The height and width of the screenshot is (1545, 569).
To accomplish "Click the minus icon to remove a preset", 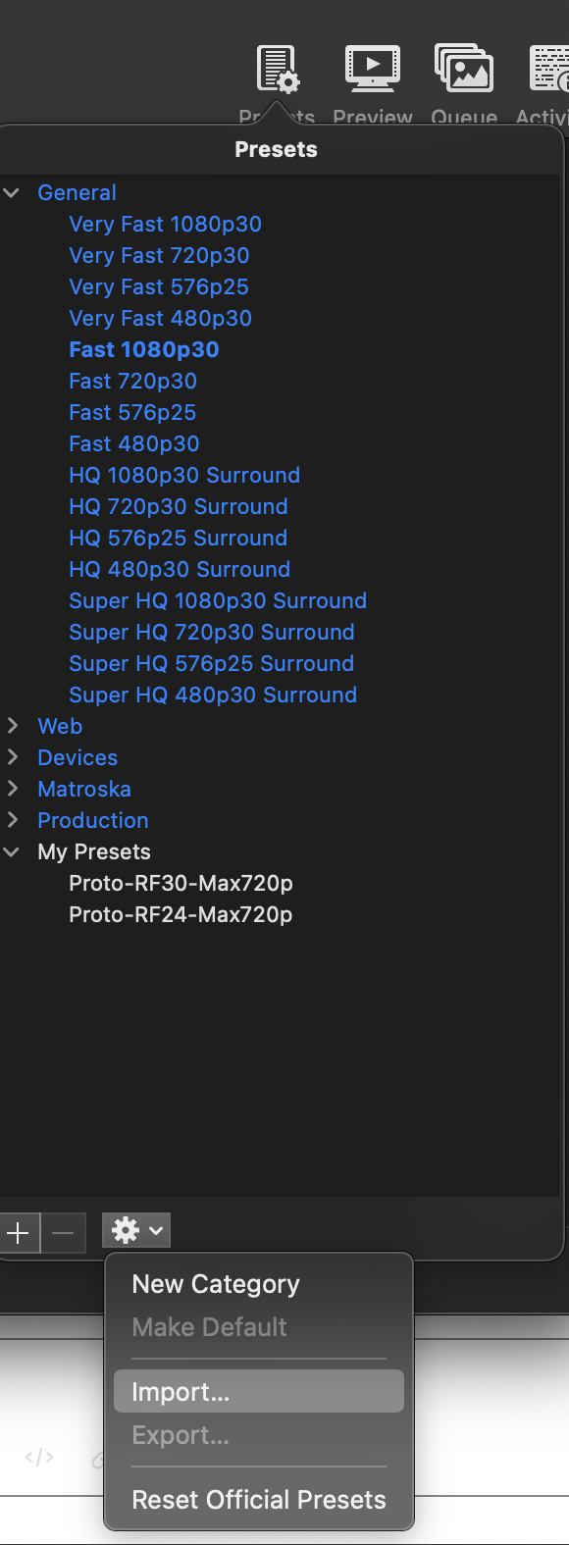I will pos(64,1233).
